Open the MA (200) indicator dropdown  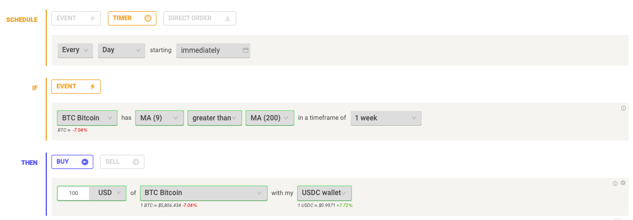click(x=270, y=118)
